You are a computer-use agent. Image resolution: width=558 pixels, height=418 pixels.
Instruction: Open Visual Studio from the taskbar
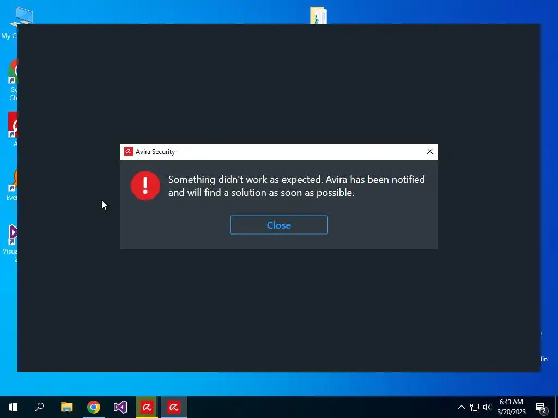coord(120,407)
